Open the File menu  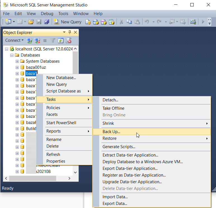(6, 14)
